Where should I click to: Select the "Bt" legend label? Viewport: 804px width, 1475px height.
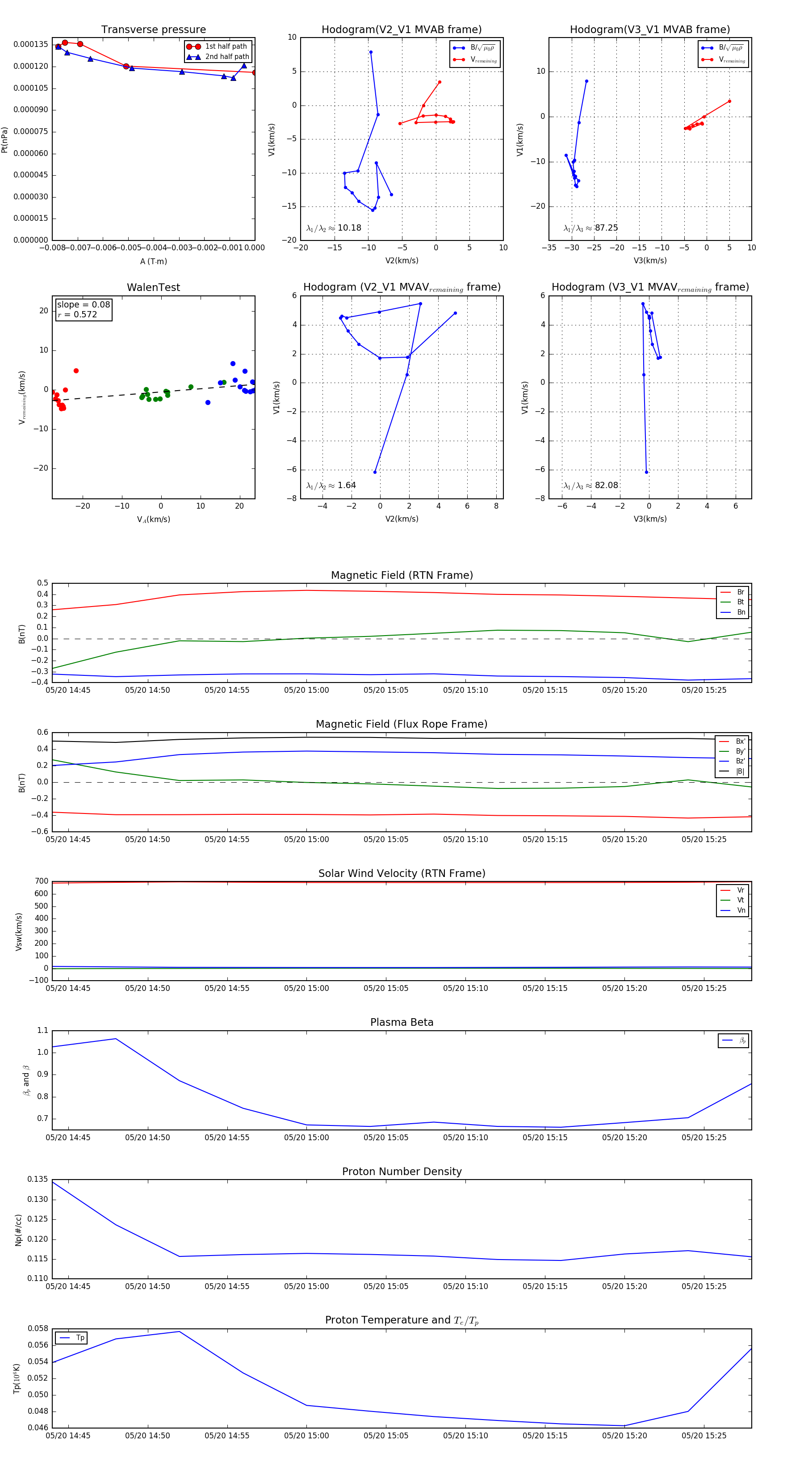(x=741, y=602)
